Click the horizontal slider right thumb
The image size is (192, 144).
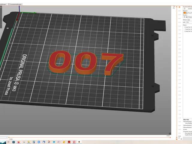point(170,137)
